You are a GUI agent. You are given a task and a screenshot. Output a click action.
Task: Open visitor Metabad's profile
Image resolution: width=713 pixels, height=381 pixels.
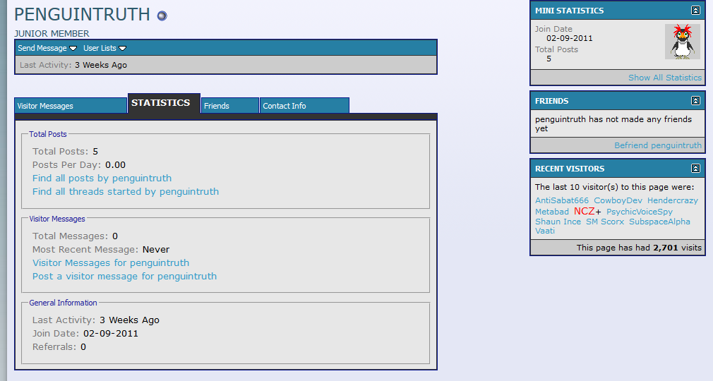pyautogui.click(x=551, y=212)
